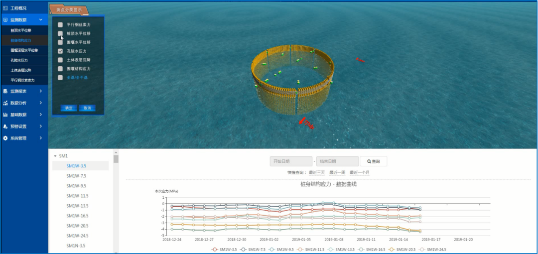Select SM1W-3.5 in the tree
The width and height of the screenshot is (538, 254).
[x=76, y=166]
